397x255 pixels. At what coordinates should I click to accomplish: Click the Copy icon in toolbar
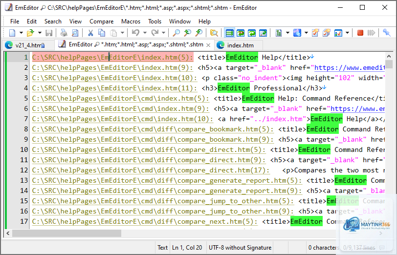pyautogui.click(x=102, y=33)
